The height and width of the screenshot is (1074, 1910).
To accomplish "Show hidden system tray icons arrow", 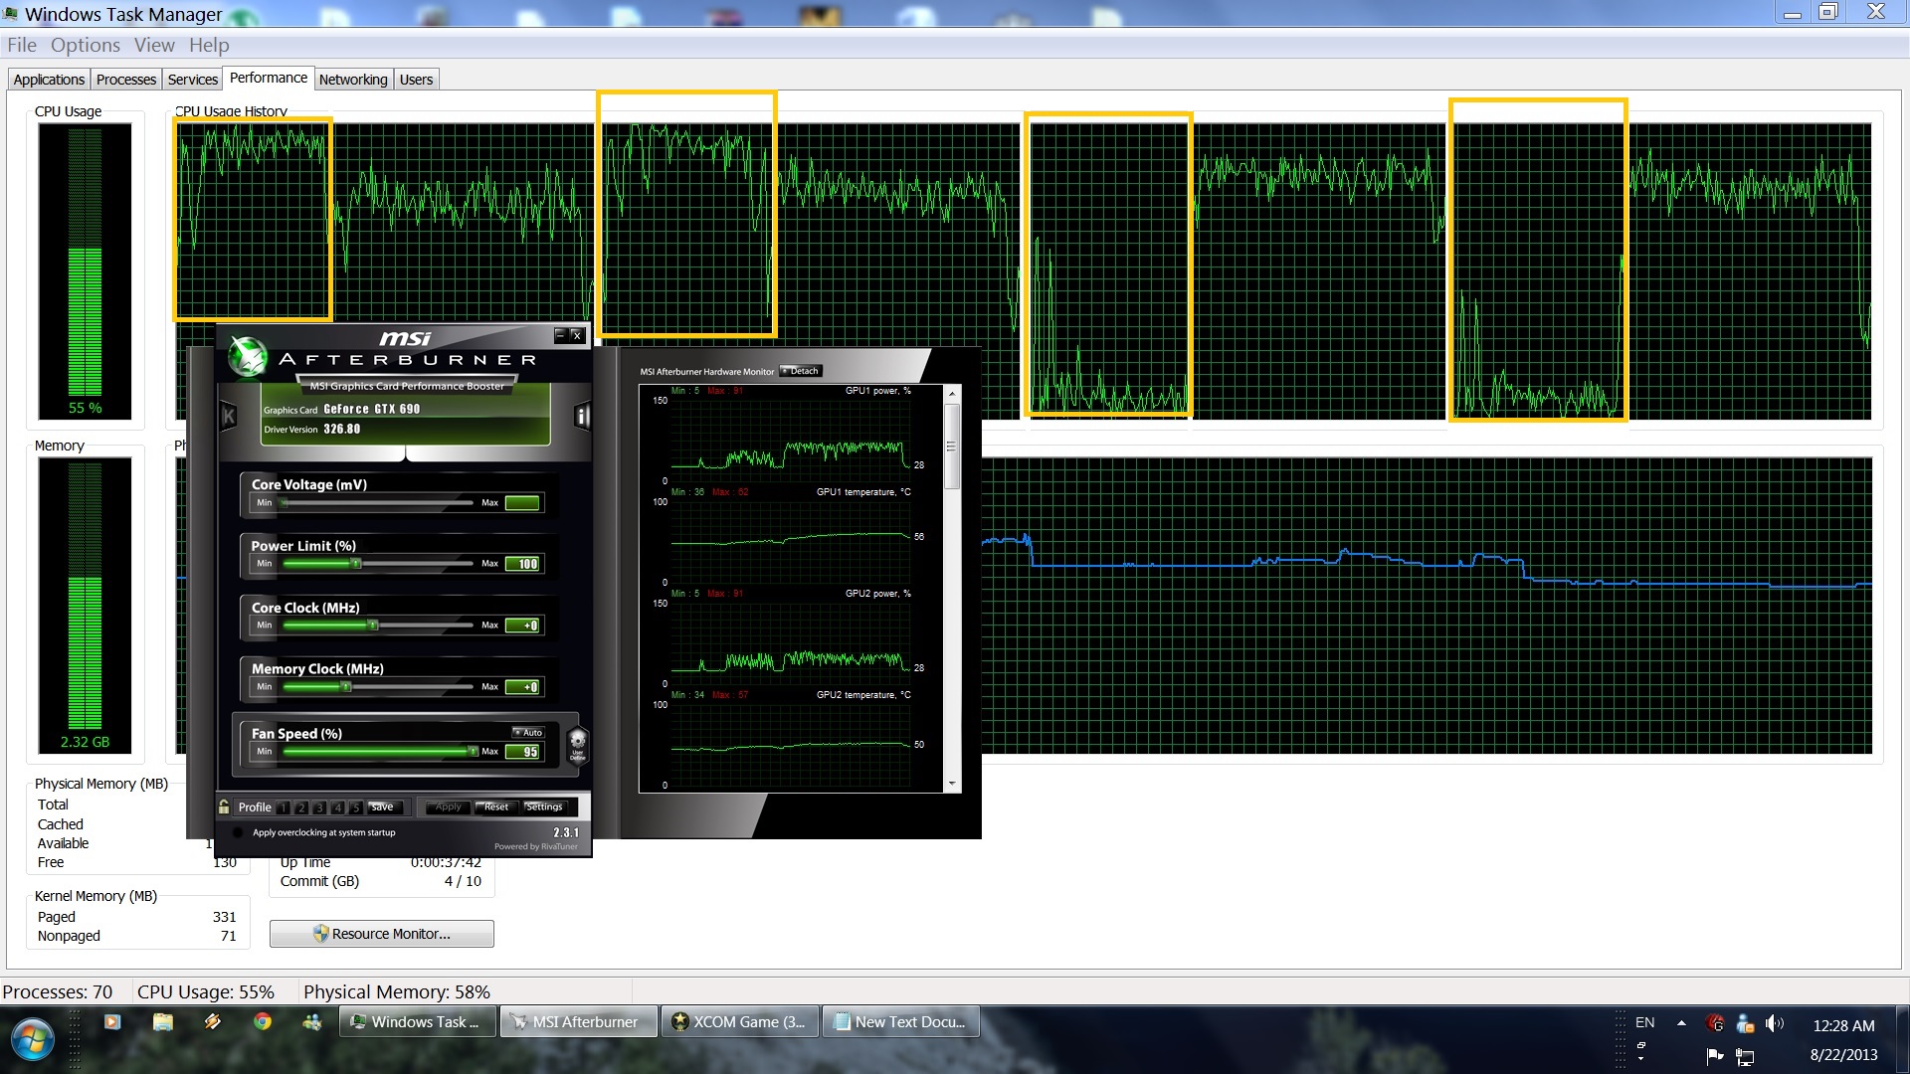I will (x=1681, y=1022).
